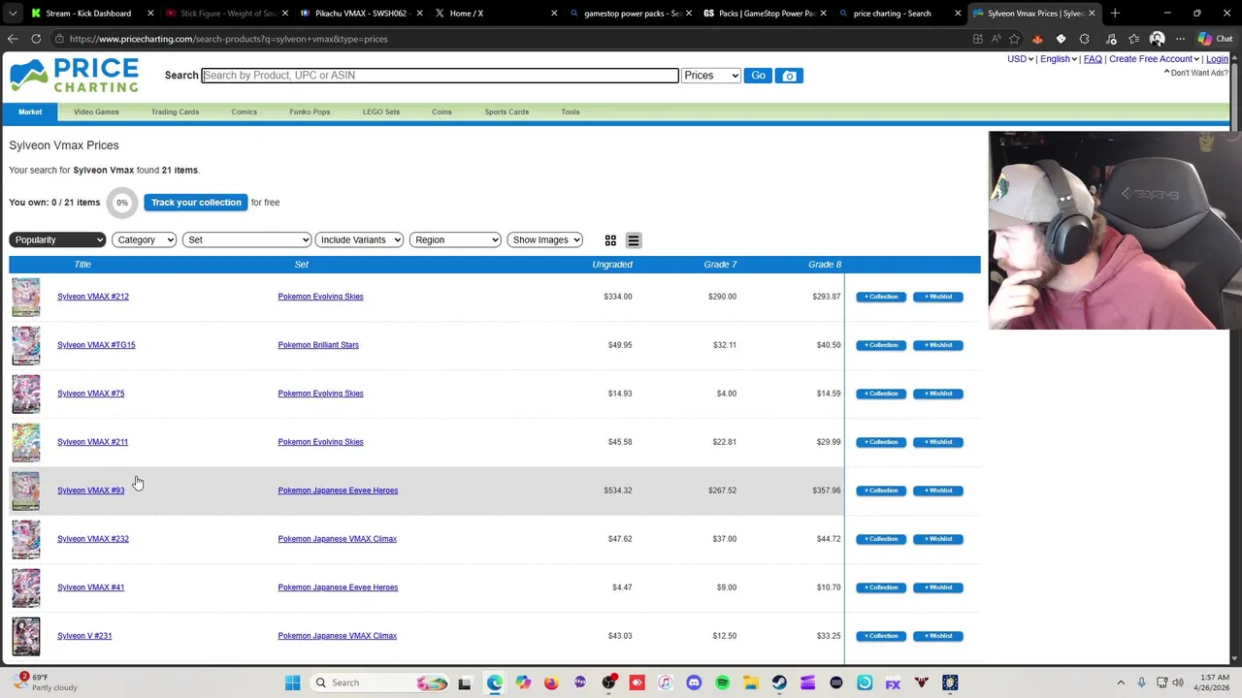Screen dimensions: 1242x698
Task: Open USD currency dropdown
Action: (x=1020, y=59)
